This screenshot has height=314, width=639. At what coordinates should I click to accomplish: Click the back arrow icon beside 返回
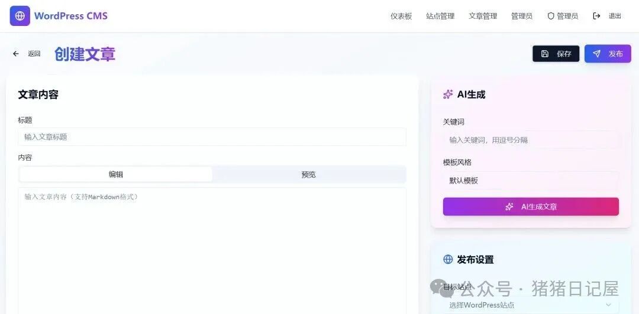pos(16,54)
